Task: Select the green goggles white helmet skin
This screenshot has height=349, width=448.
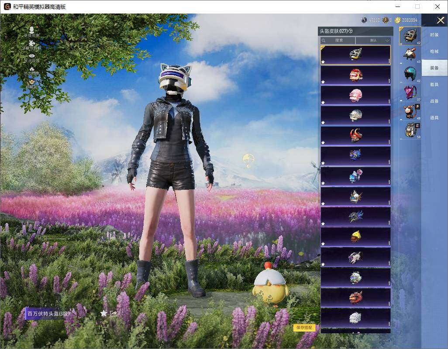Action: tap(355, 277)
